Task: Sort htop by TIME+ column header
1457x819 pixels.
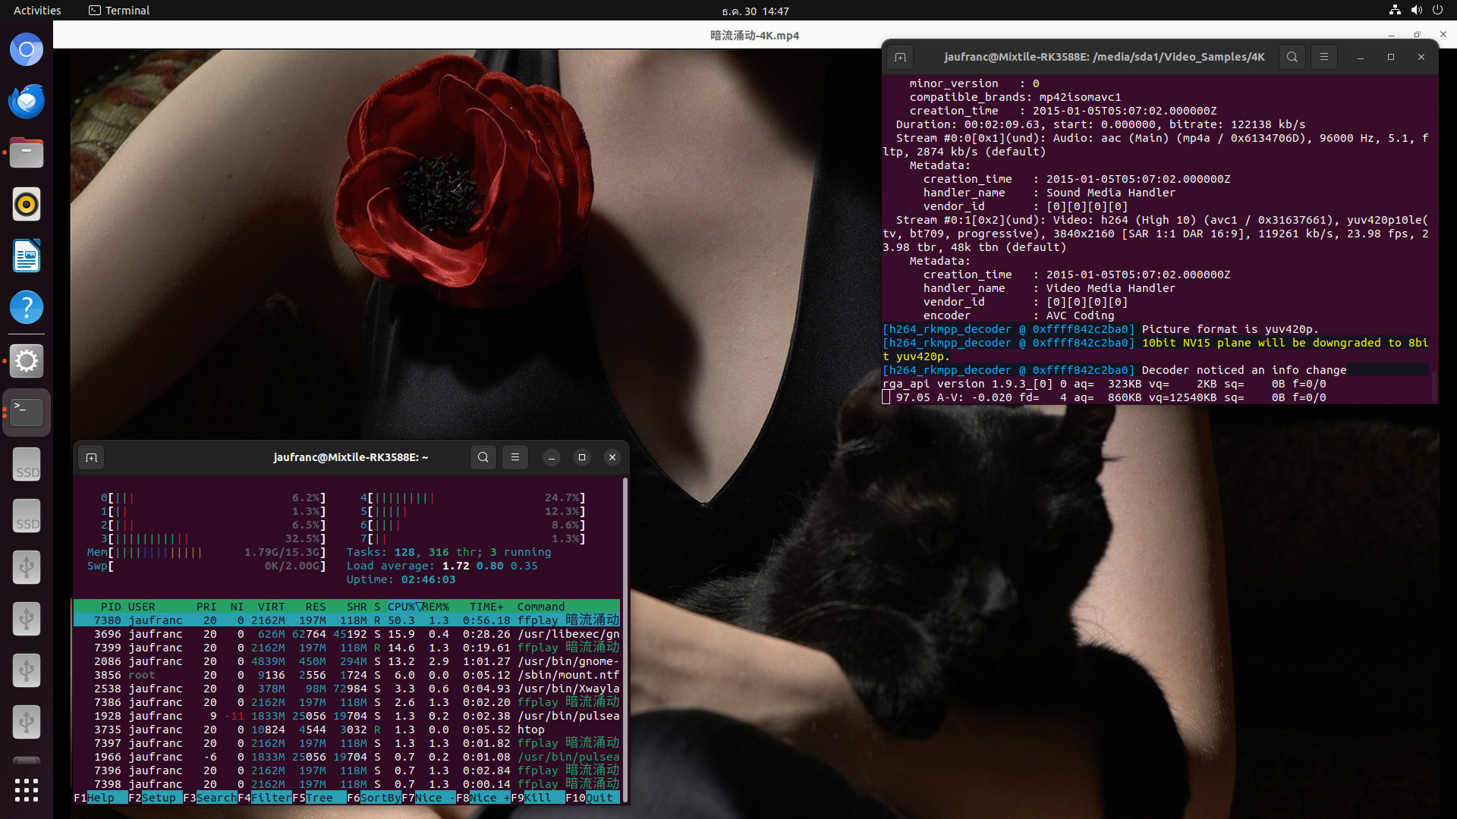Action: [x=486, y=607]
